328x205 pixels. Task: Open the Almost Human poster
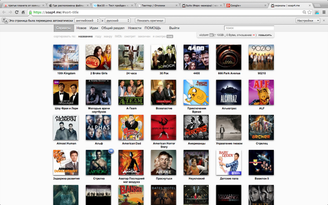tap(66, 127)
